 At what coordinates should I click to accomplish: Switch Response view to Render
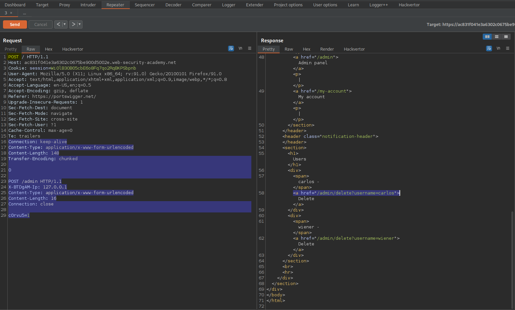[327, 49]
